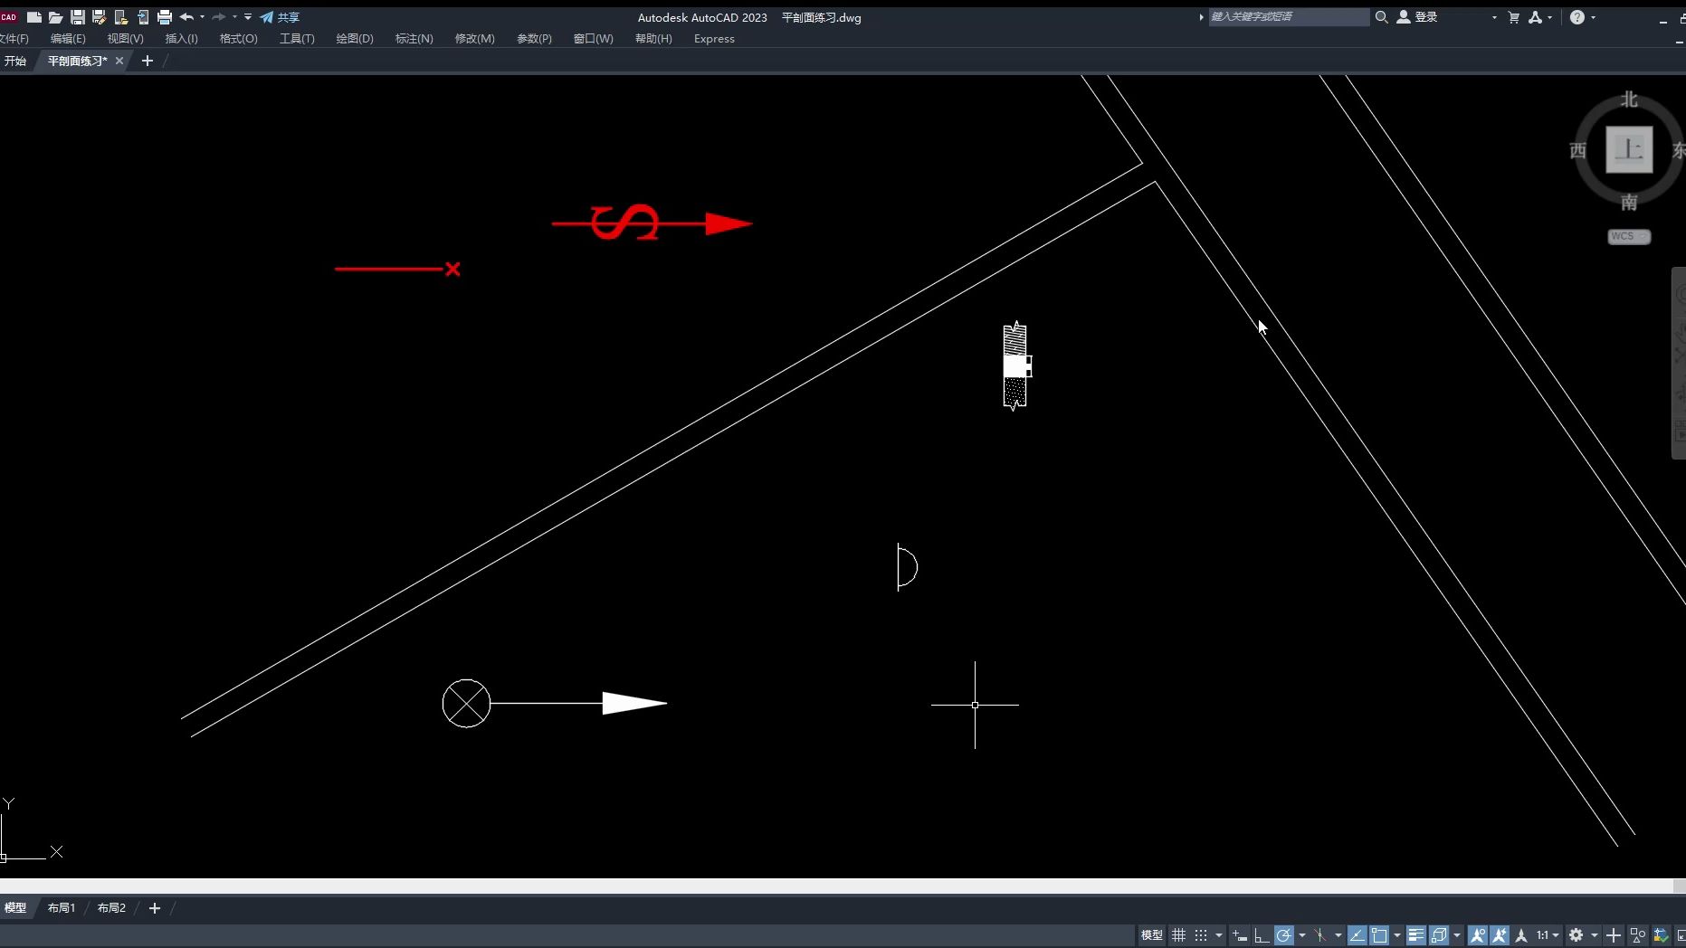Image resolution: width=1686 pixels, height=948 pixels.
Task: Add a new drawing tab with plus
Action: click(148, 61)
